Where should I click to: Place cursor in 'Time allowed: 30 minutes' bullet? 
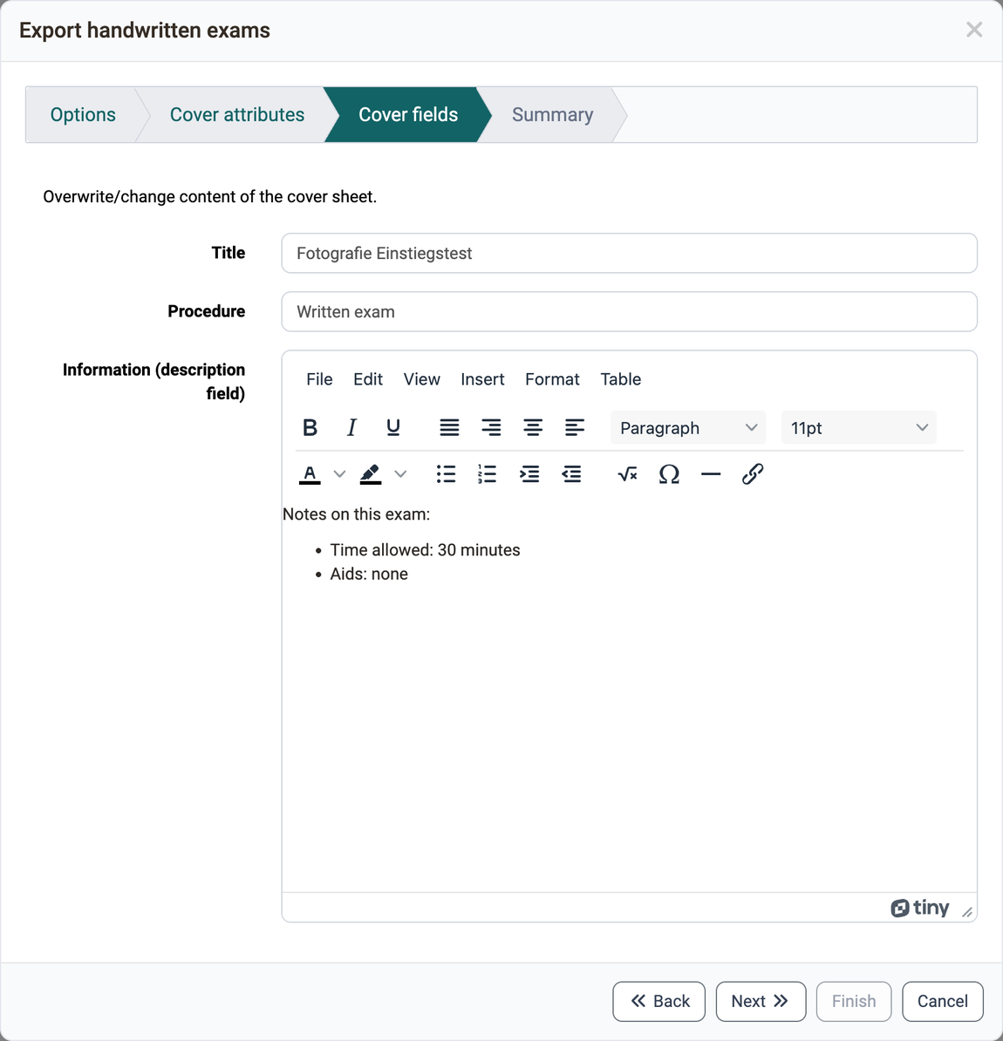pyautogui.click(x=425, y=550)
